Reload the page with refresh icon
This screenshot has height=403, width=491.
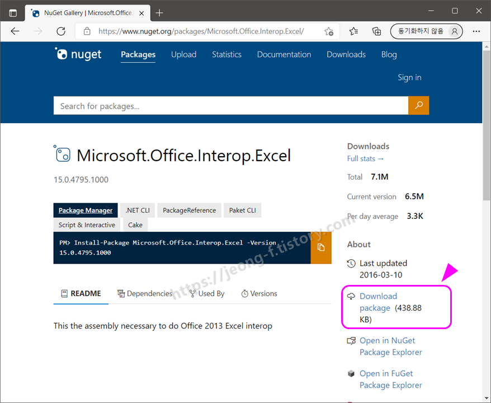(61, 31)
